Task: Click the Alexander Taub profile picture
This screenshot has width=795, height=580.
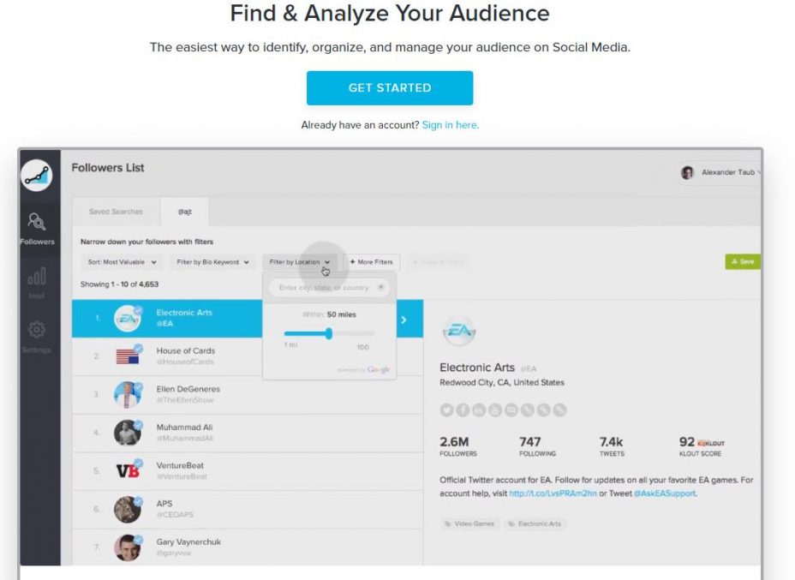Action: click(687, 172)
